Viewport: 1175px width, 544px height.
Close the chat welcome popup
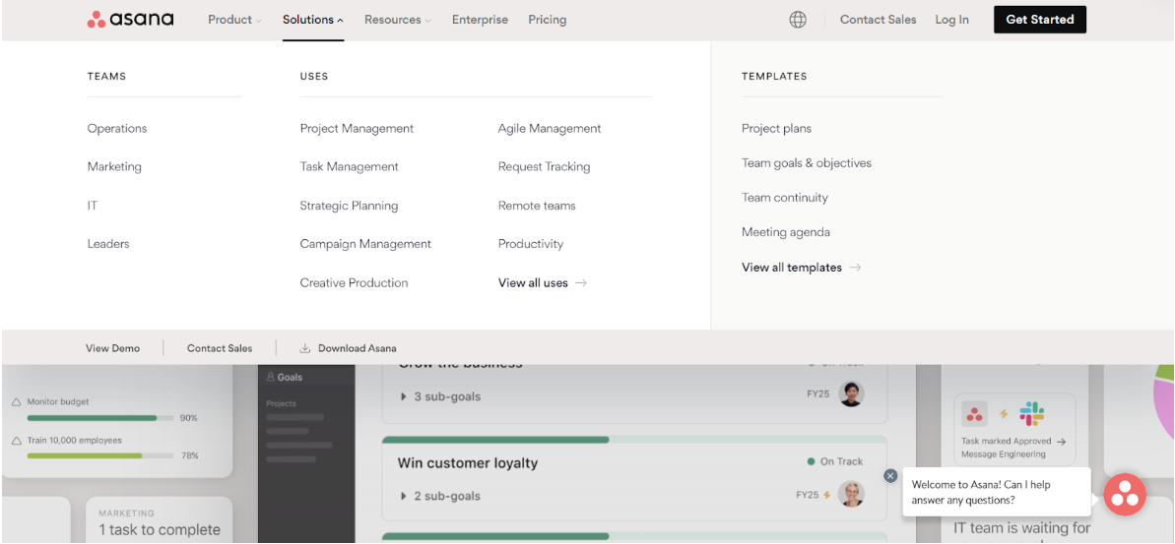point(890,476)
